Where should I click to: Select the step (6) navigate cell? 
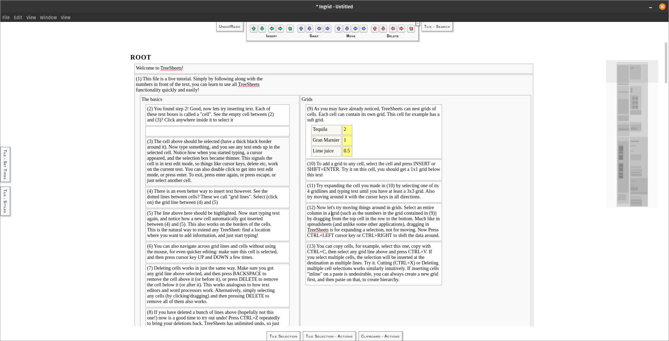(x=217, y=252)
